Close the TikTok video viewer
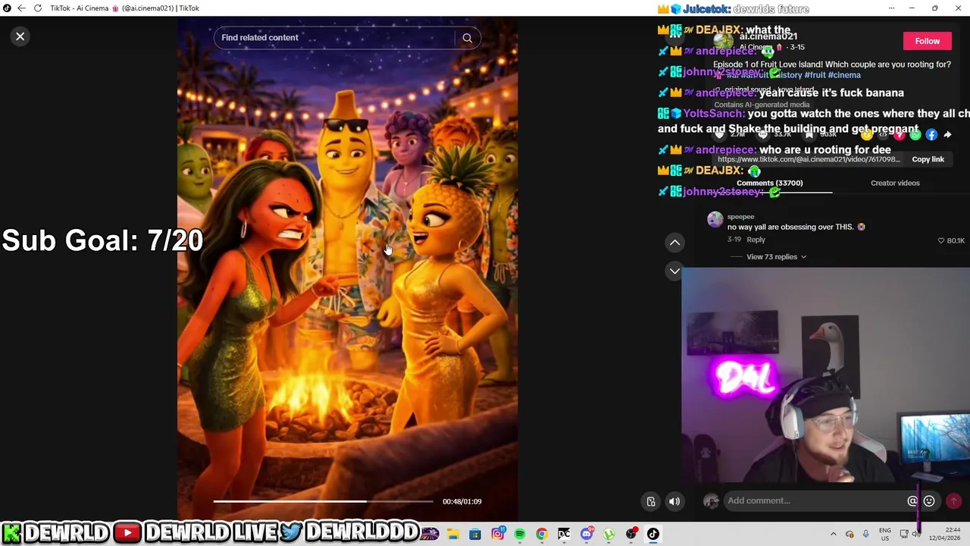The width and height of the screenshot is (970, 546). [20, 36]
